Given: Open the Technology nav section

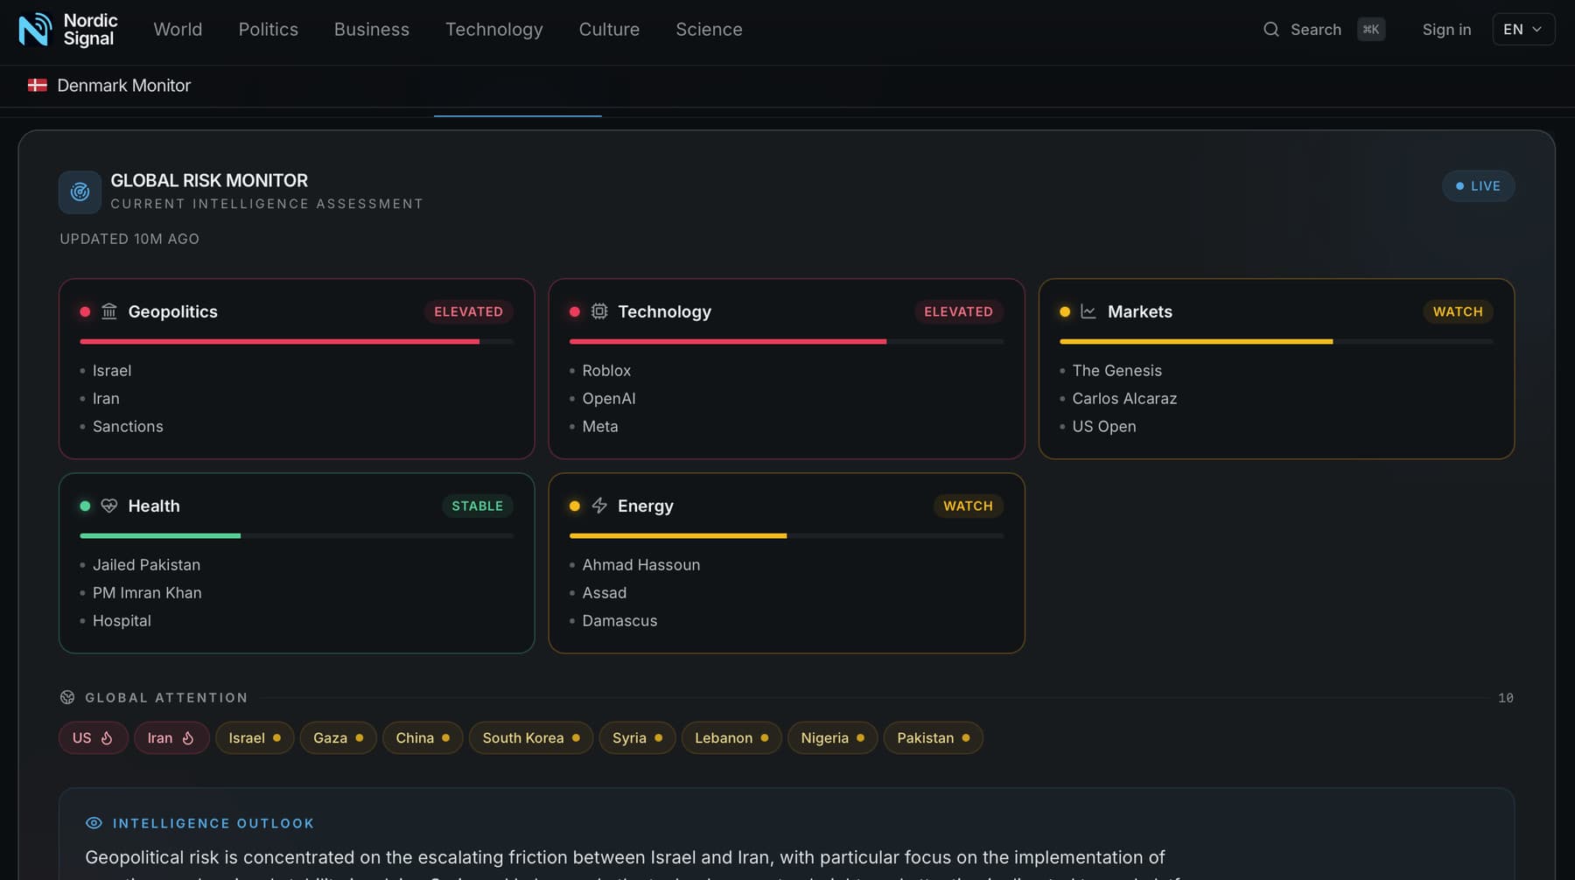Looking at the screenshot, I should (494, 30).
